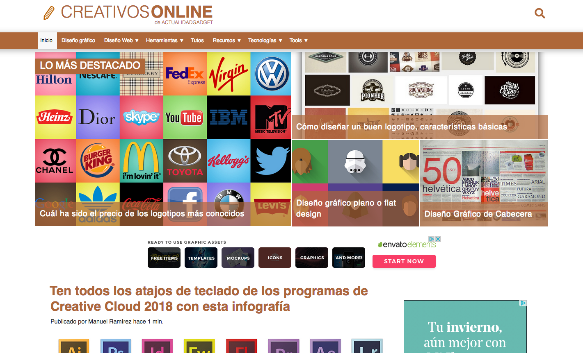
Task: Expand the Recursos dropdown menu
Action: coord(226,41)
